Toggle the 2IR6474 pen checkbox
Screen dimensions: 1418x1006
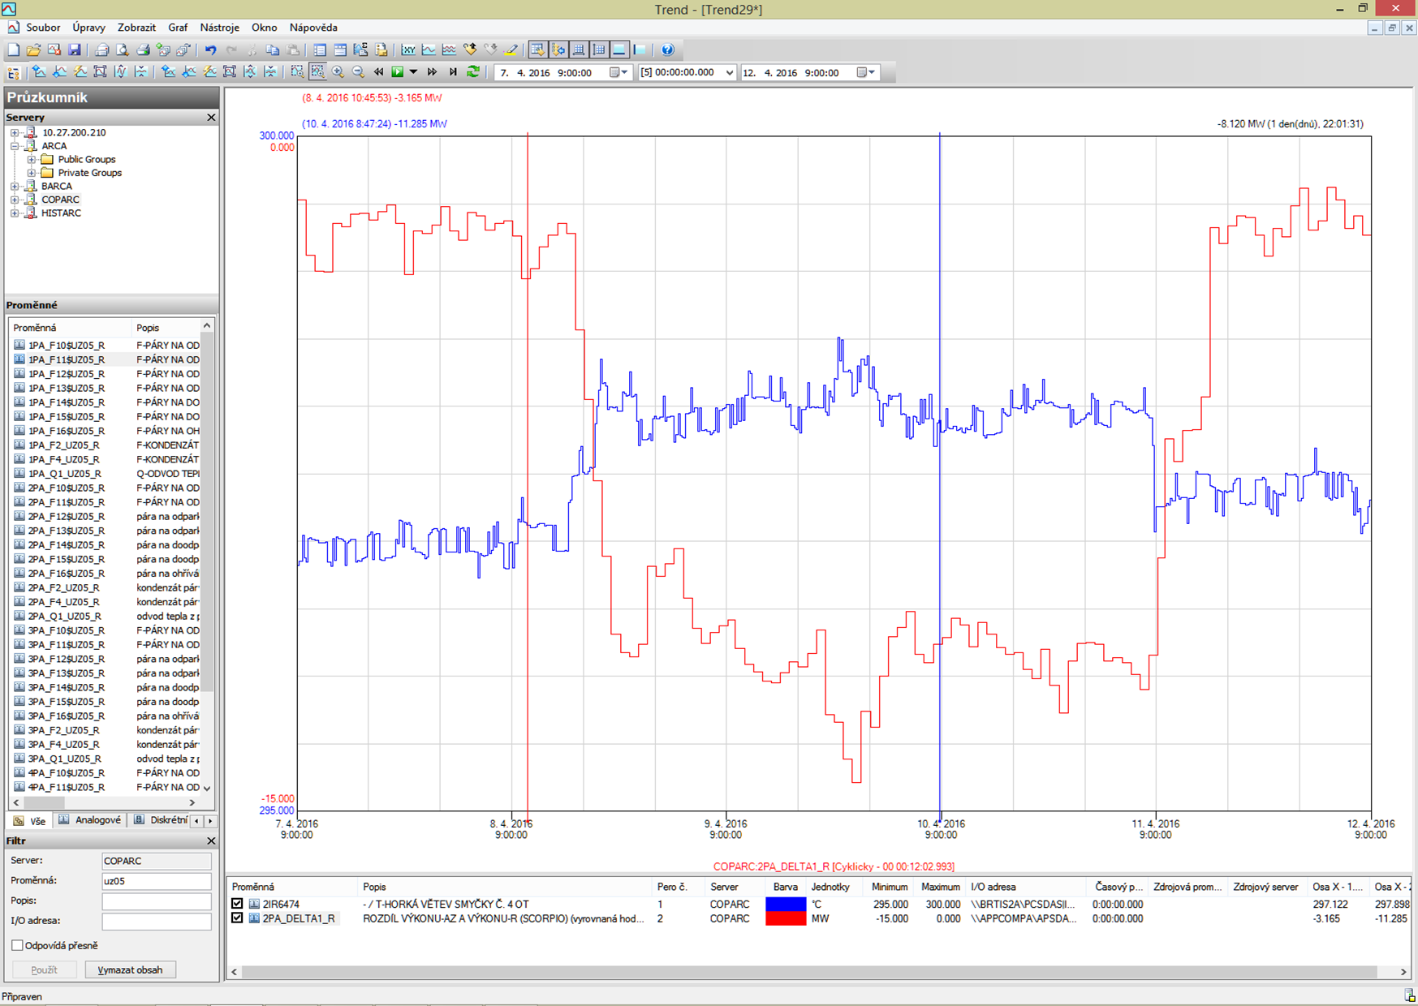237,903
